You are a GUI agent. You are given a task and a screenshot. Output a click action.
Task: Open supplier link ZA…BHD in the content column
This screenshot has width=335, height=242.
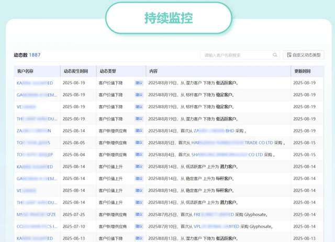tap(214, 131)
